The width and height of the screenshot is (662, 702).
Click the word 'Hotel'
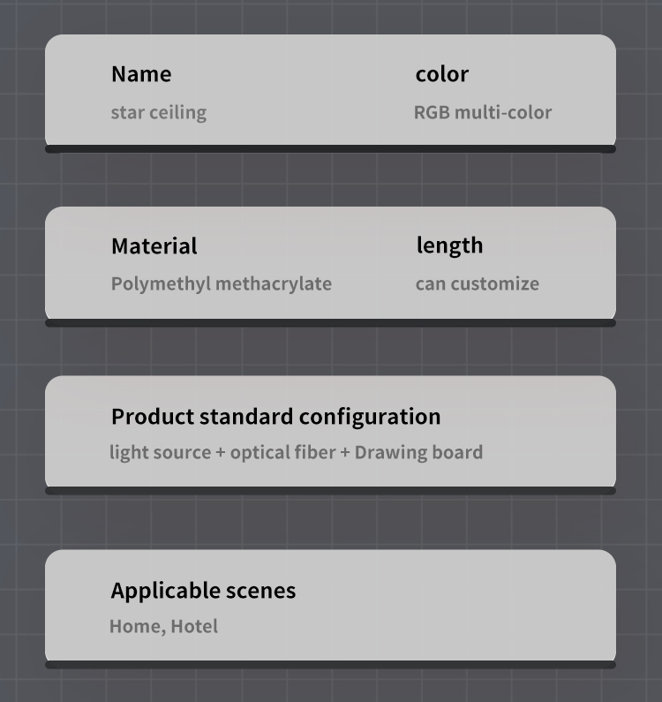tap(194, 627)
